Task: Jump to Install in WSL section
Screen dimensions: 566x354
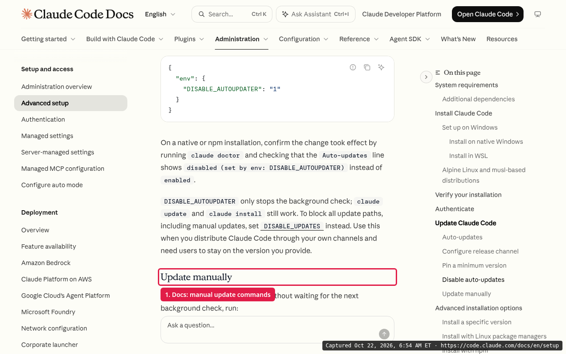Action: click(x=468, y=156)
